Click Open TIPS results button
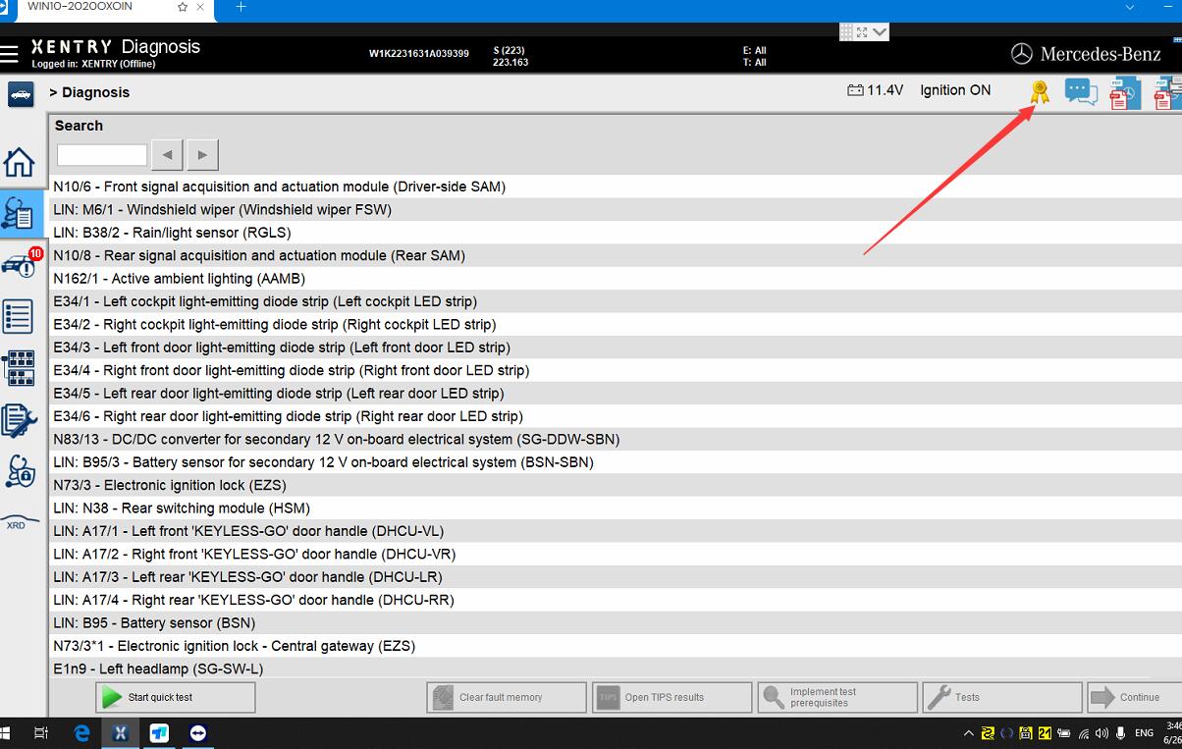1182x749 pixels. (x=672, y=697)
